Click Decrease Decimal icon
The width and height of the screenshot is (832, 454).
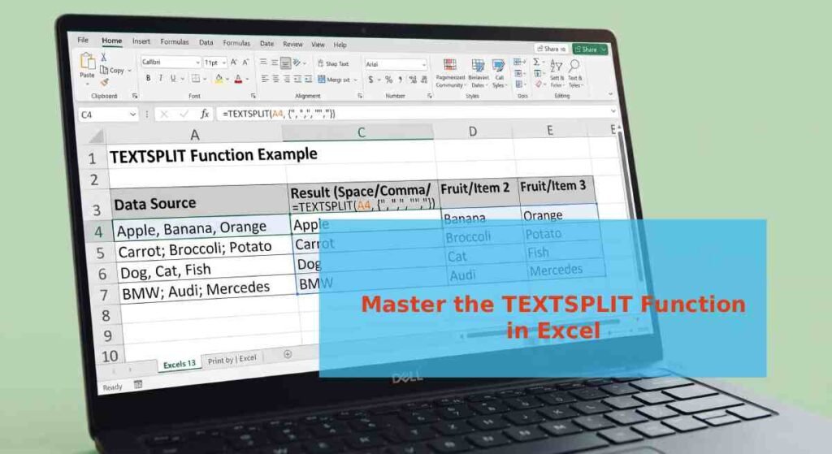[x=424, y=80]
